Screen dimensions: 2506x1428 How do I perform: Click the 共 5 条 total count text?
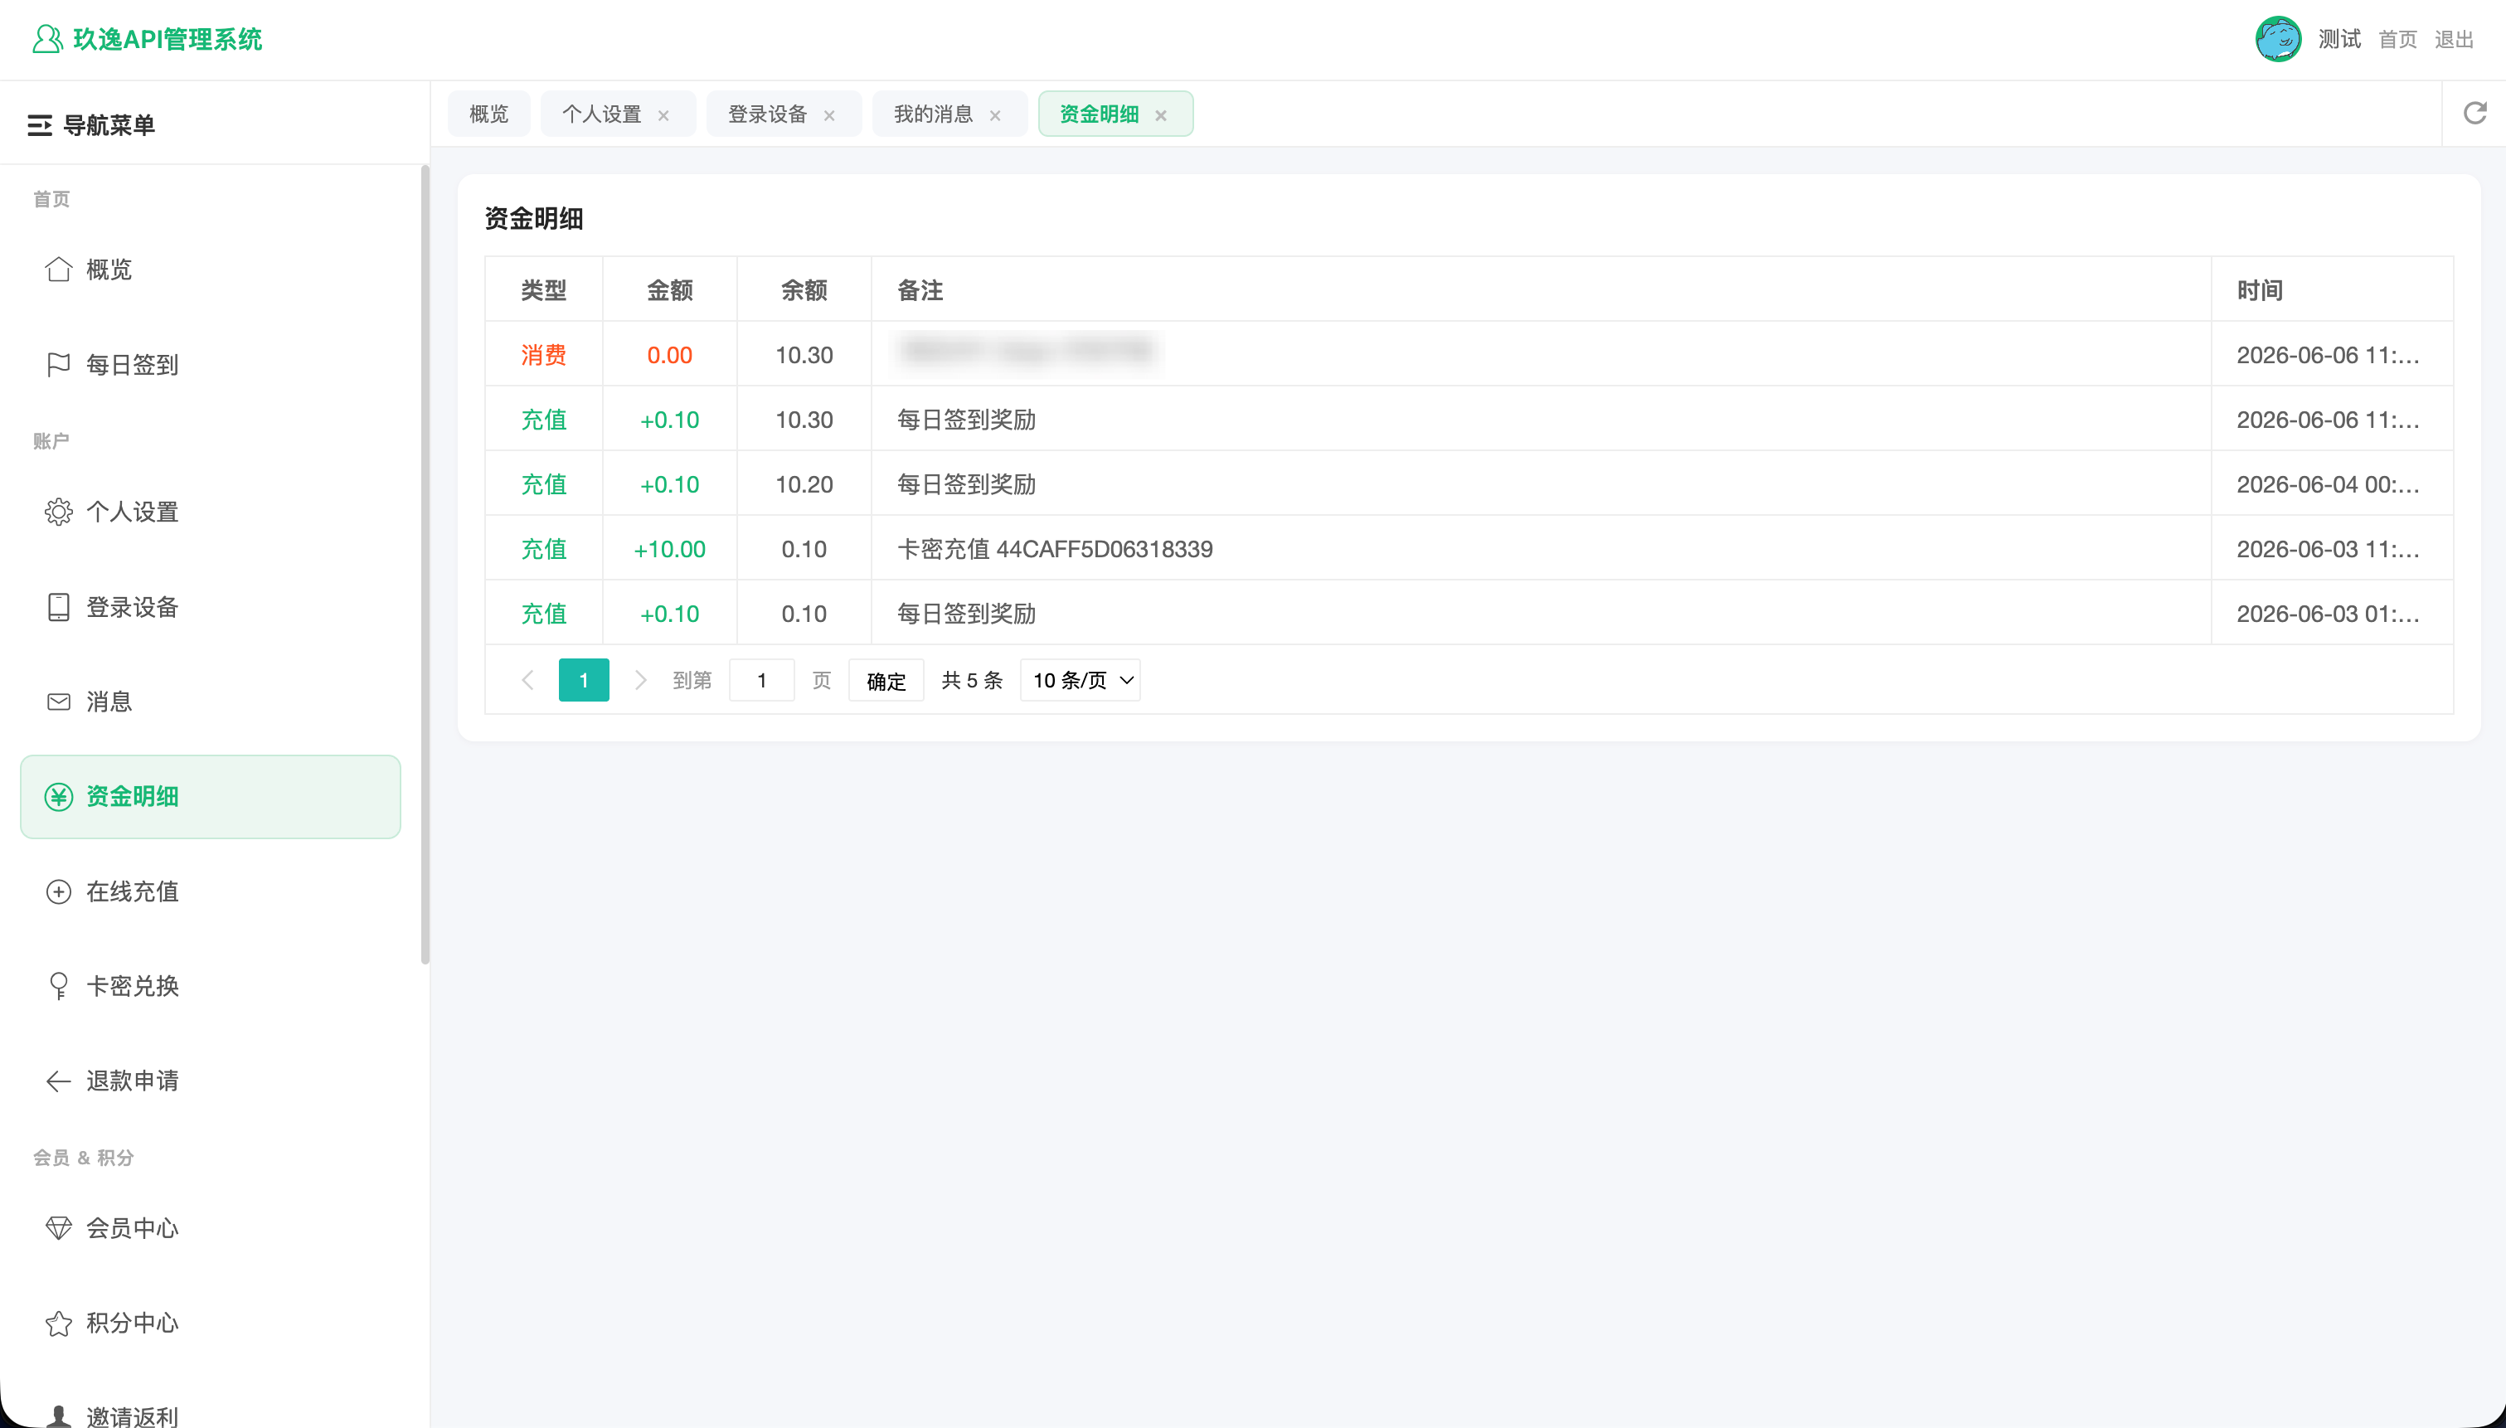point(972,680)
